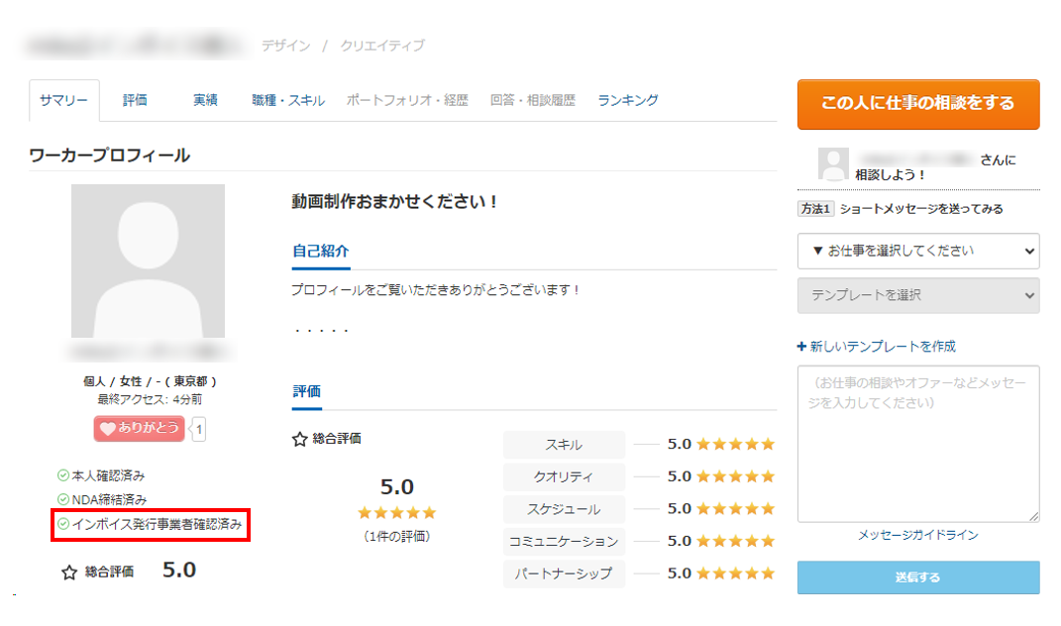Click the star icon beside 総合評価 heading
1061x626 pixels.
(x=299, y=439)
